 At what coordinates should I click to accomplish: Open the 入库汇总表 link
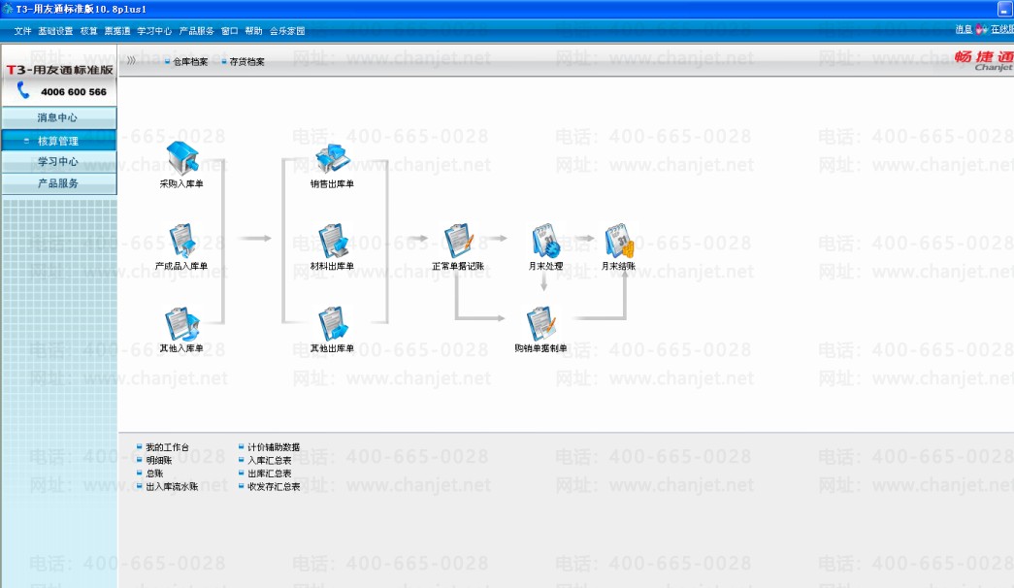coord(269,460)
